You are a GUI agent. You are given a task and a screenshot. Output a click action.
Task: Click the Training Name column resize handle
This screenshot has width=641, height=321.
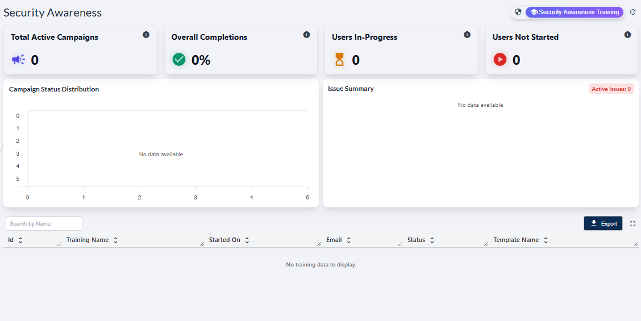(202, 244)
